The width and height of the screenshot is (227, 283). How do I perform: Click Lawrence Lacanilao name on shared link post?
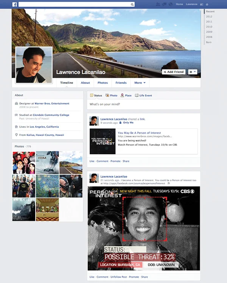[113, 119]
